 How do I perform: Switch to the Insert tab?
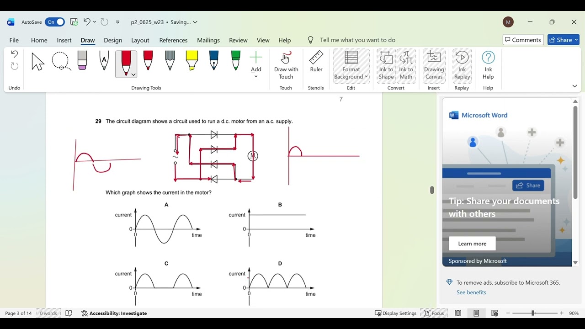[x=64, y=40]
